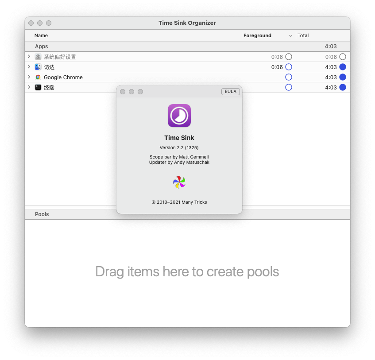
Task: Click the 访达 Finder icon
Action: (38, 67)
